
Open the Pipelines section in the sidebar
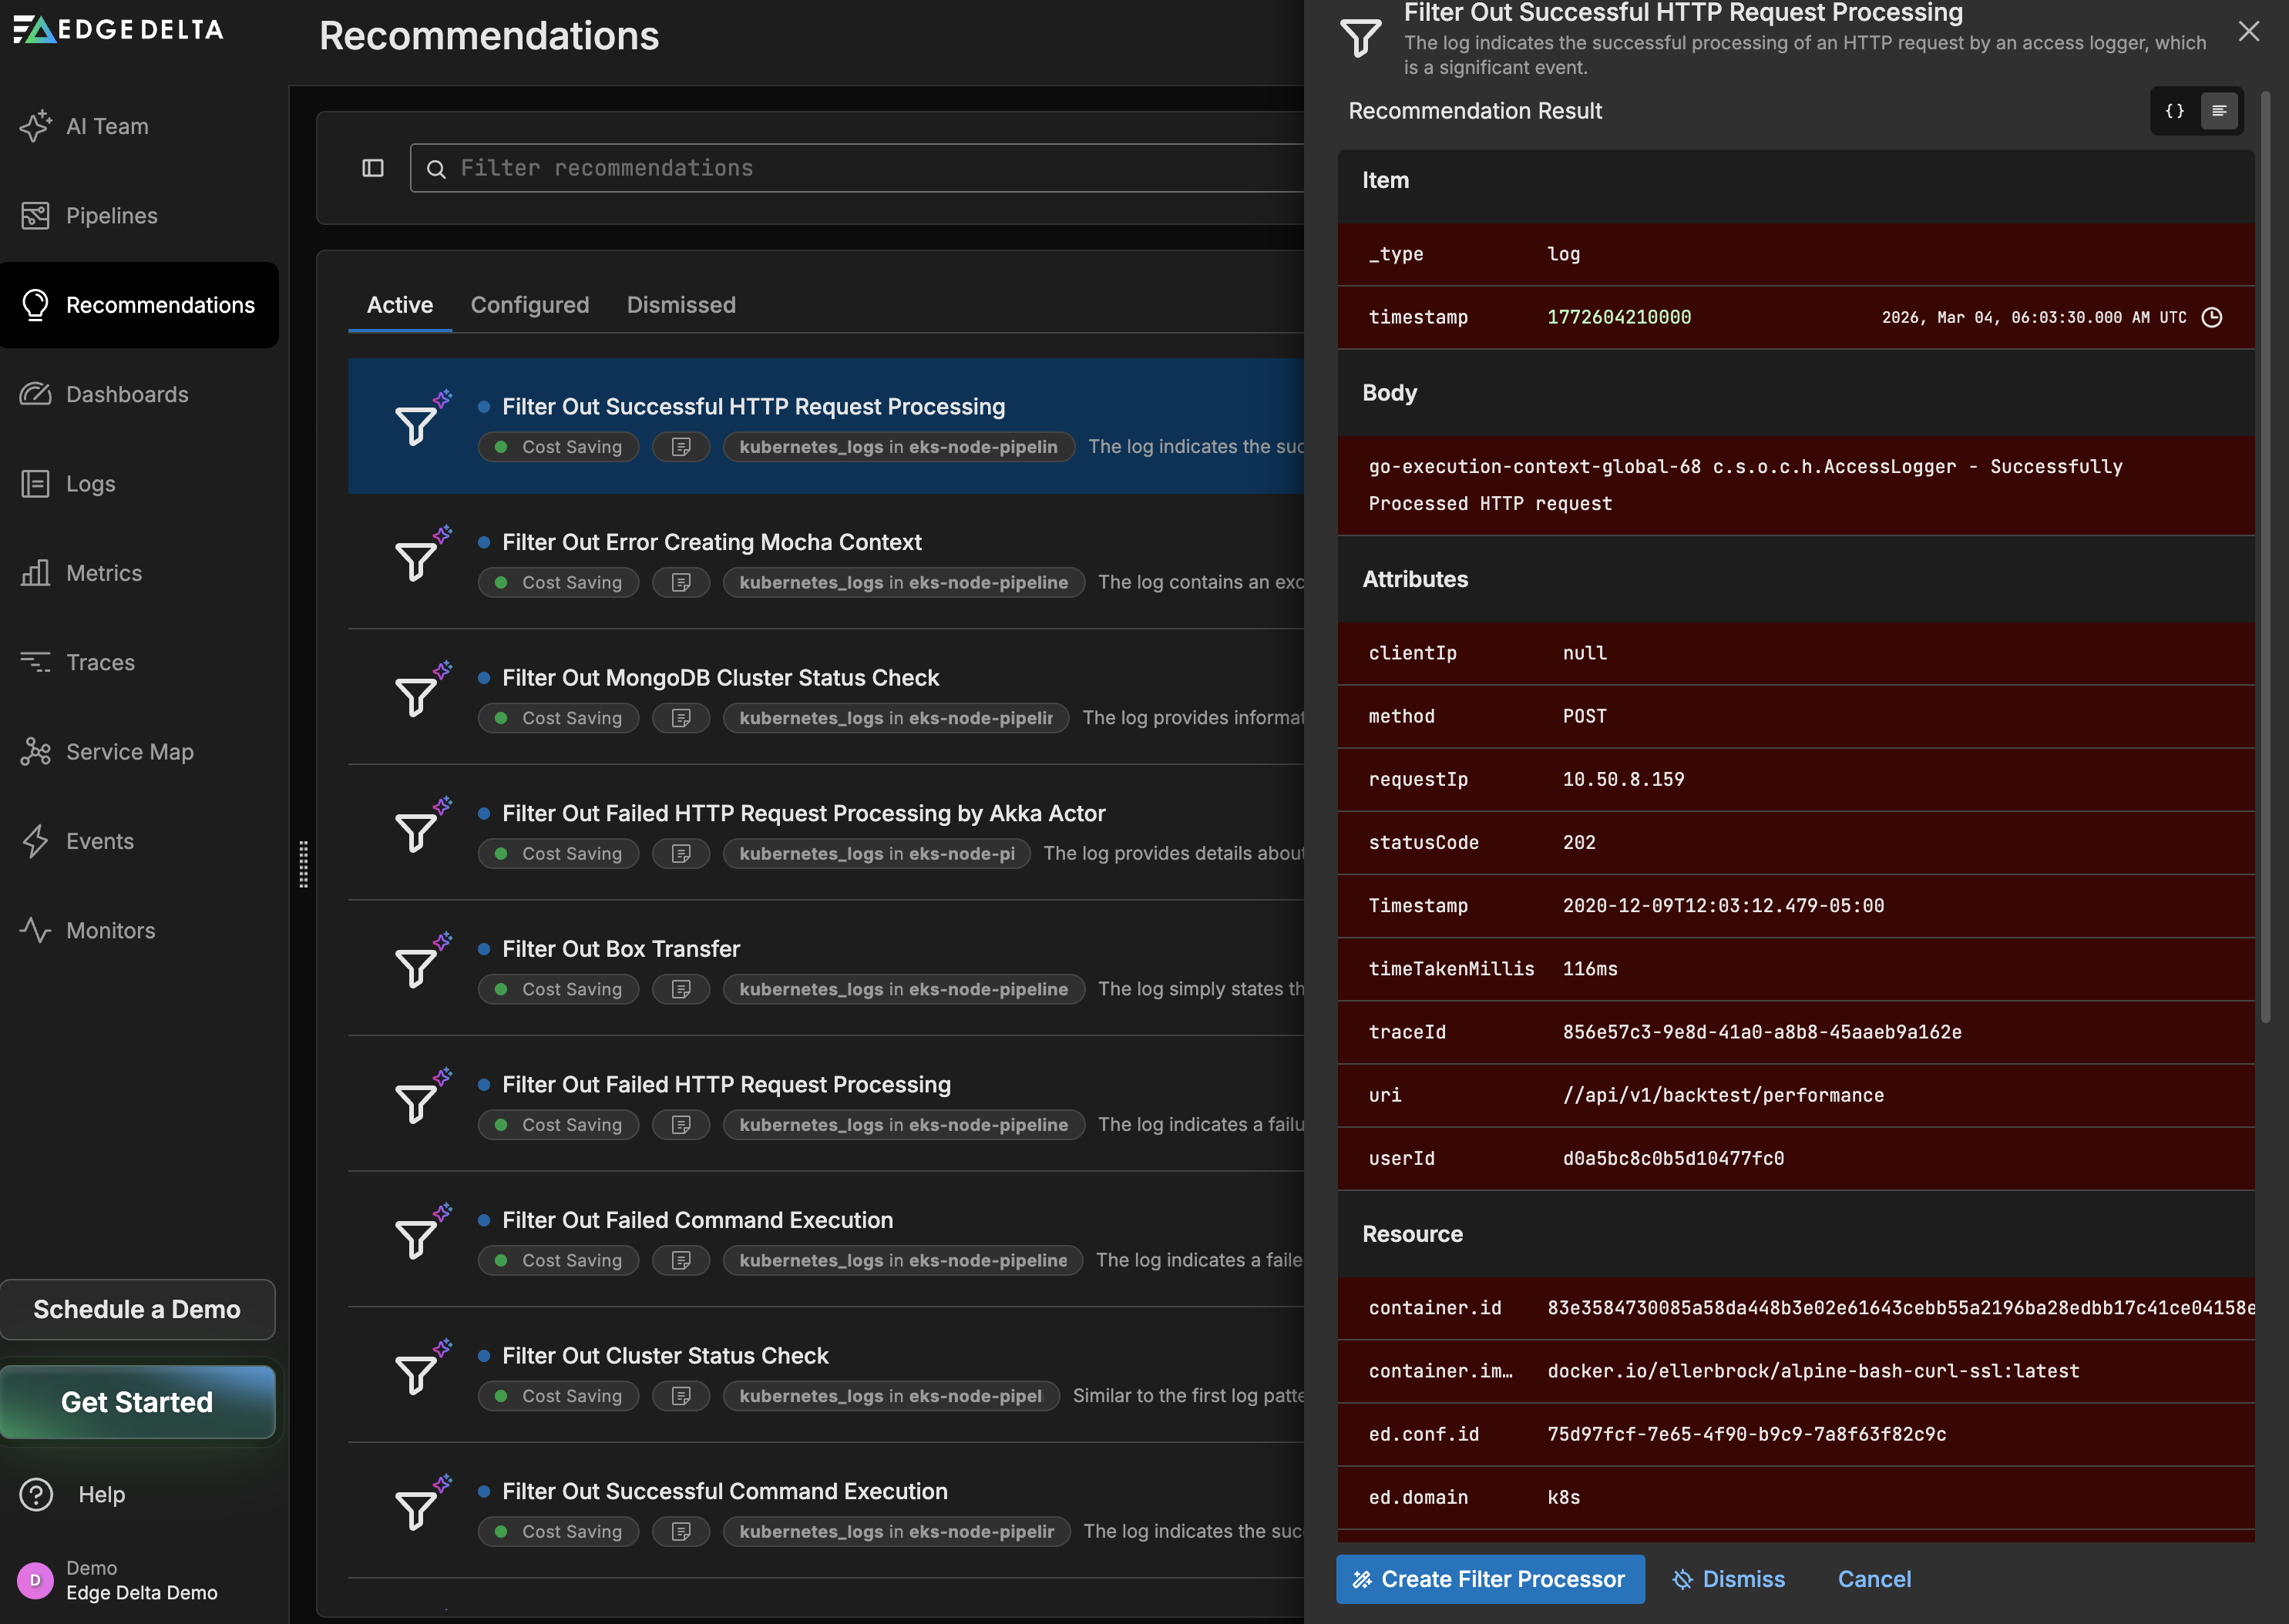(111, 215)
